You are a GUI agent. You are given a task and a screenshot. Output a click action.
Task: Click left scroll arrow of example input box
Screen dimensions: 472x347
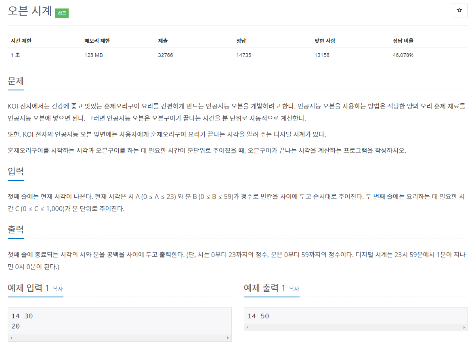click(x=11, y=338)
